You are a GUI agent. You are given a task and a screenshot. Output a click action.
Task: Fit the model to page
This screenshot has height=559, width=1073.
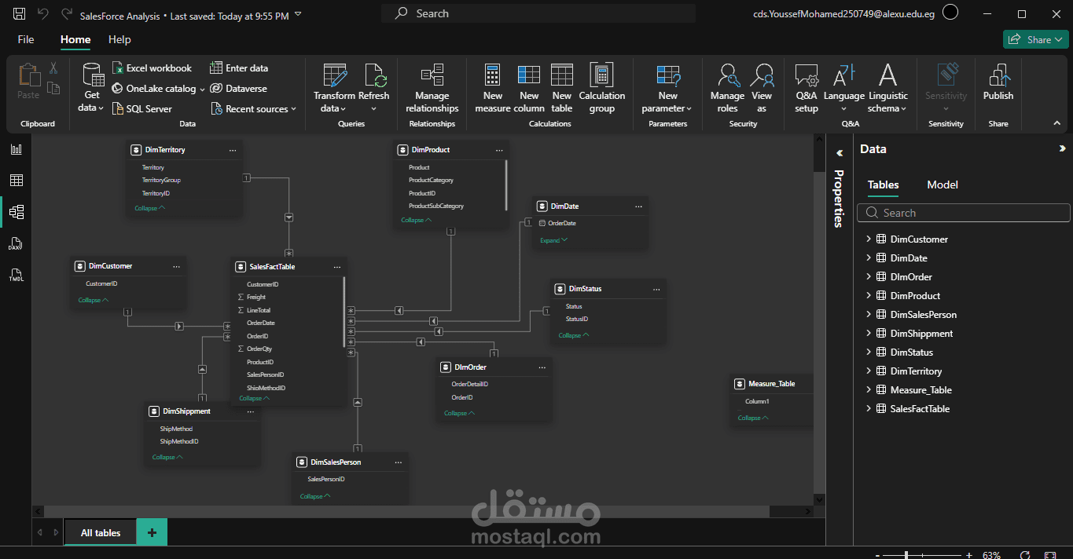coord(1051,555)
